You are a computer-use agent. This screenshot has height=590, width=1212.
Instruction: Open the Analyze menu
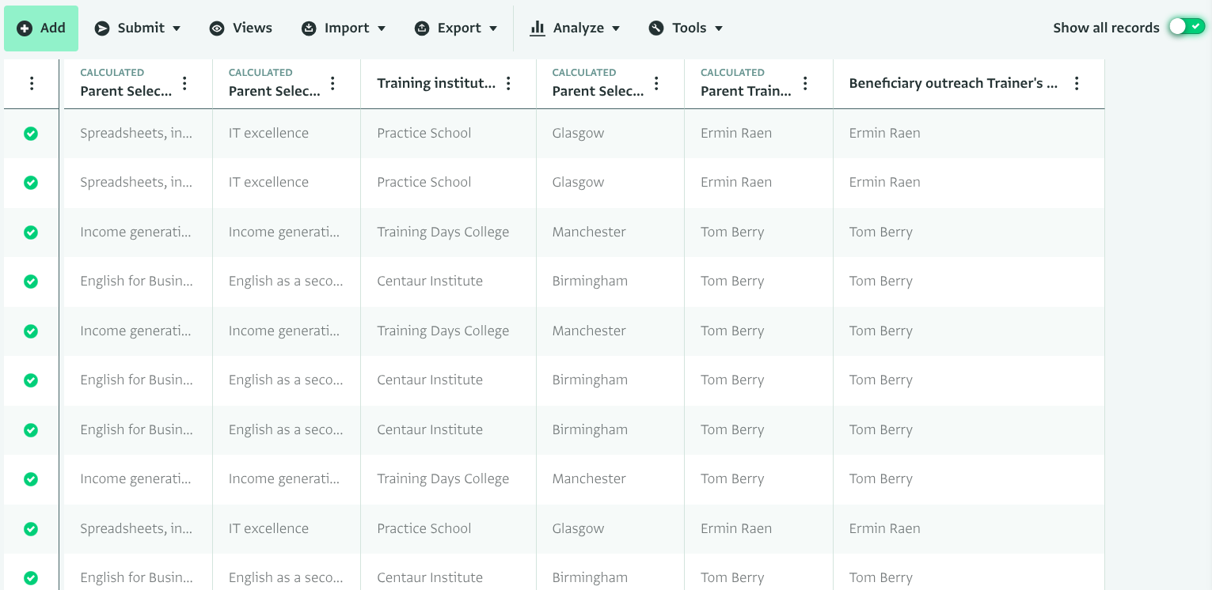pyautogui.click(x=575, y=28)
